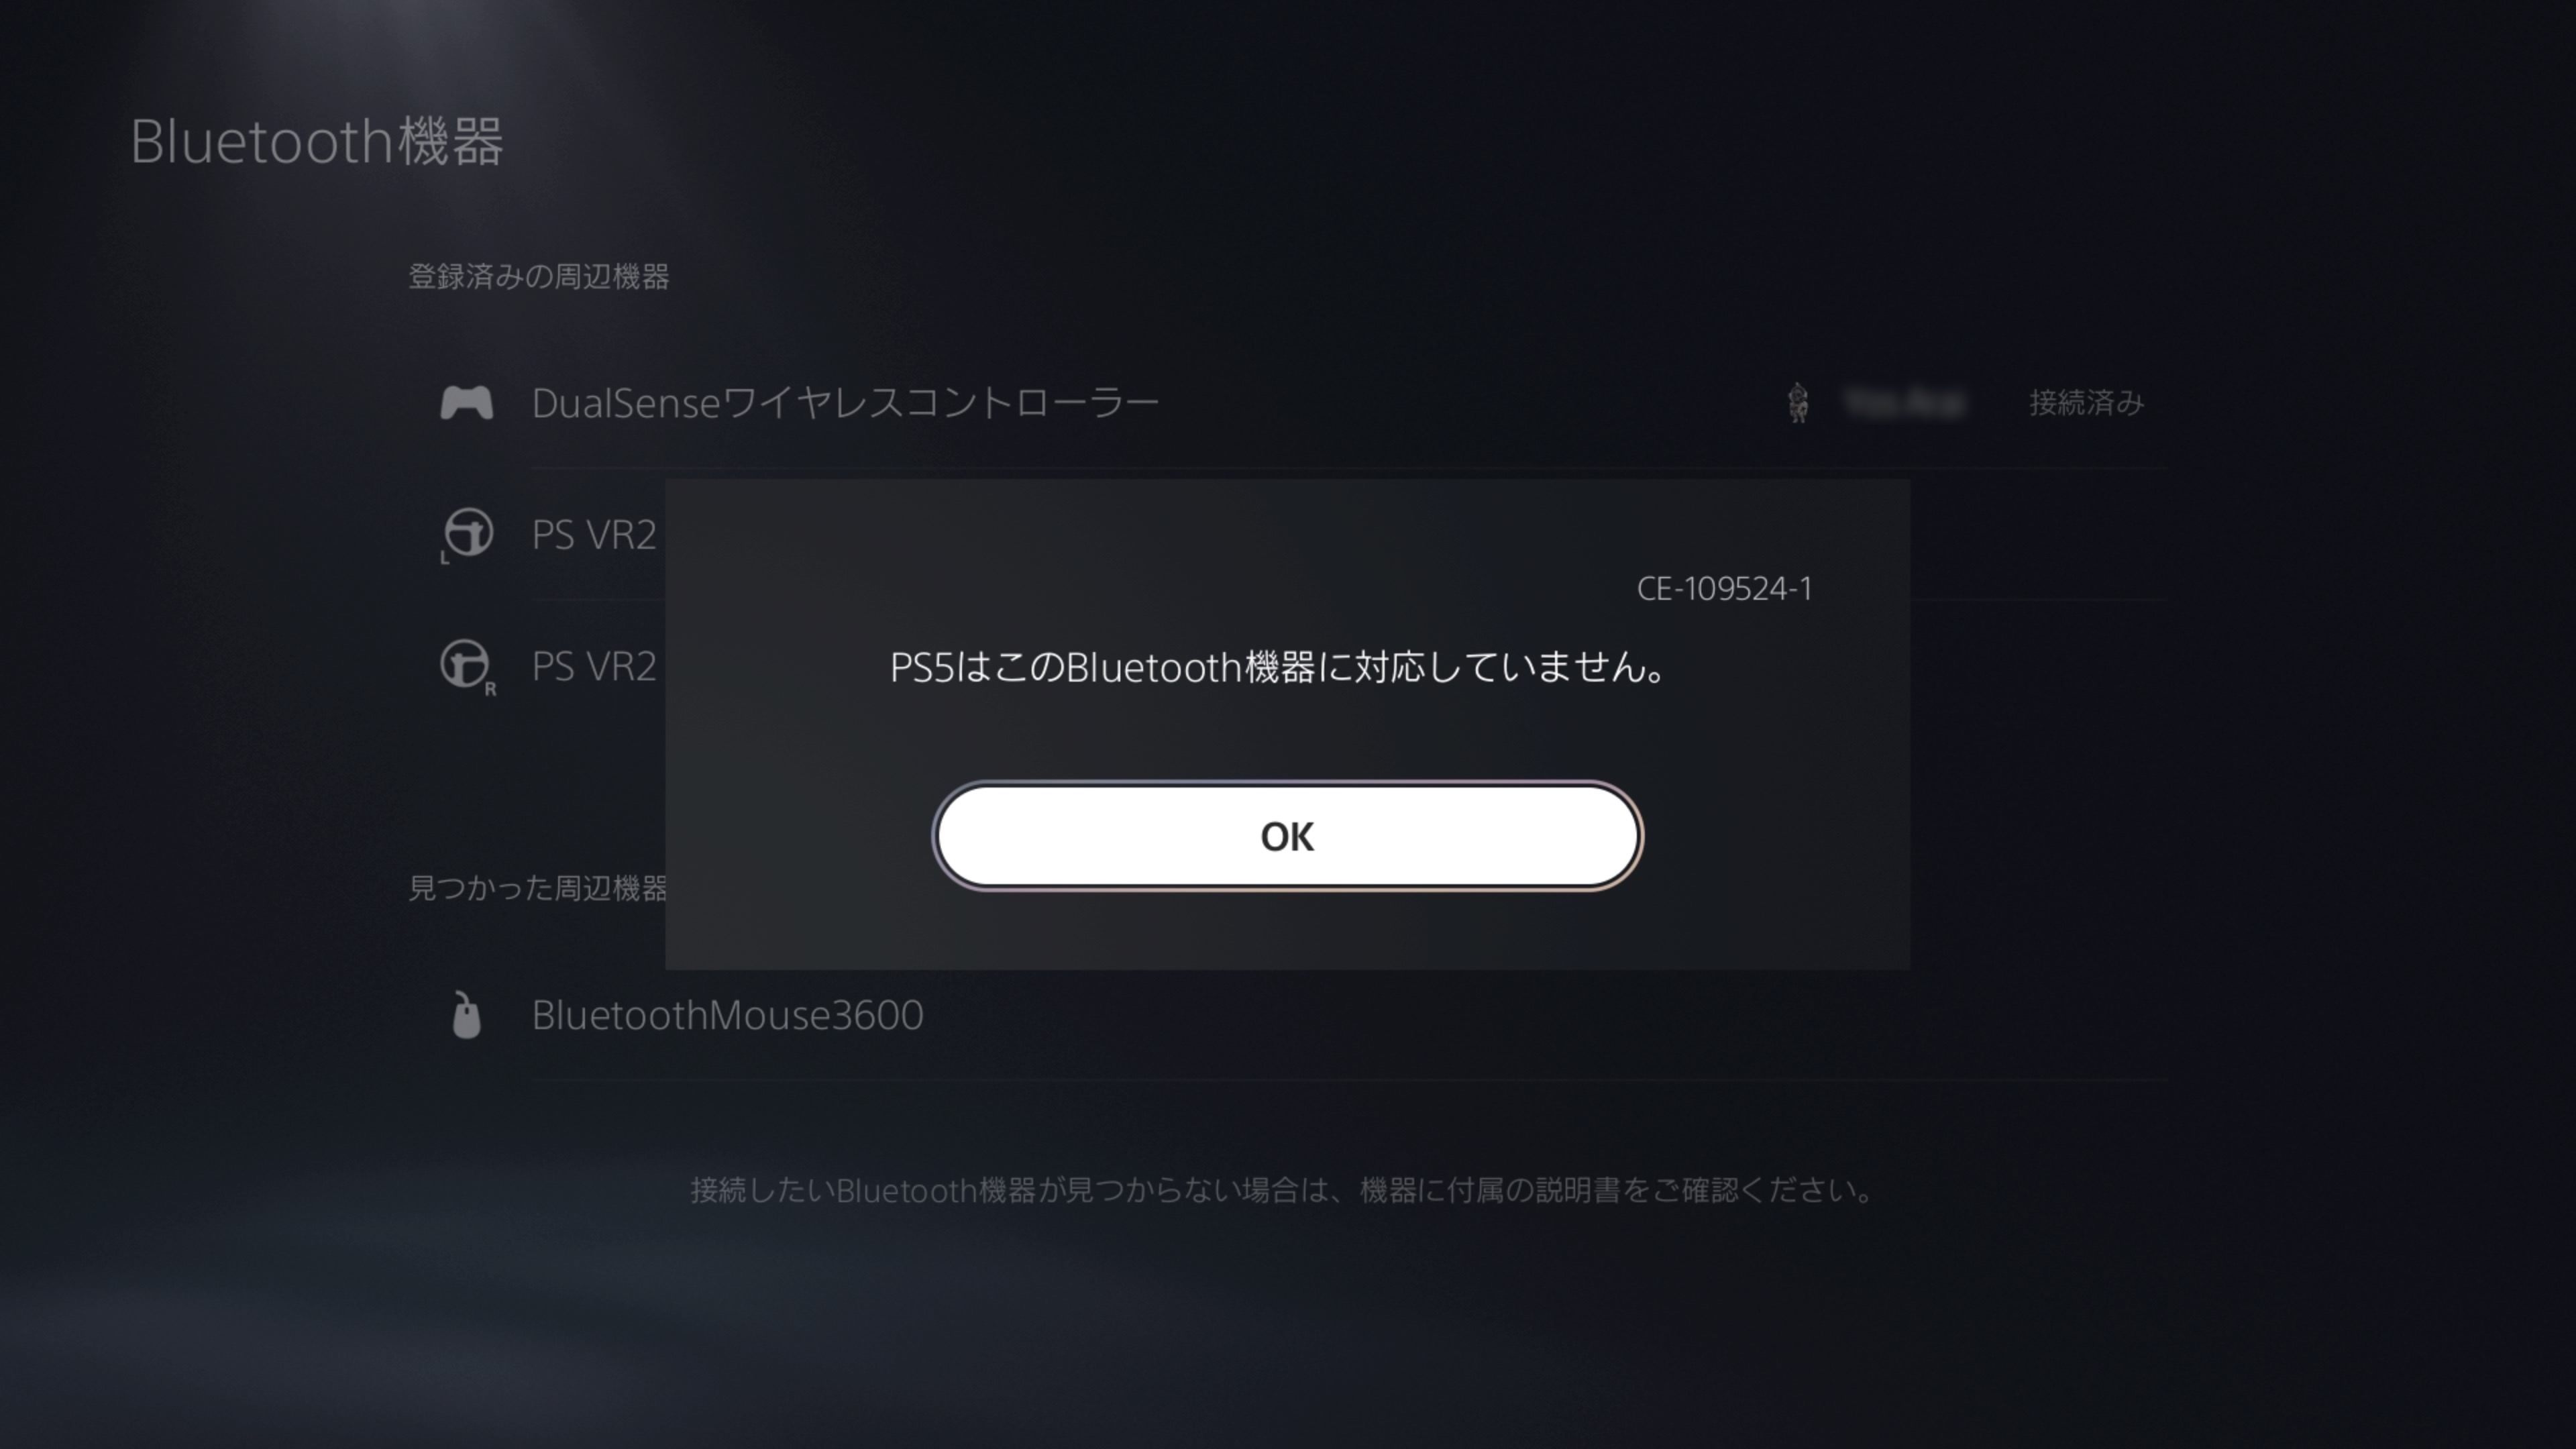This screenshot has width=2576, height=1449.
Task: Select the second PS VR2 entry
Action: tap(594, 666)
